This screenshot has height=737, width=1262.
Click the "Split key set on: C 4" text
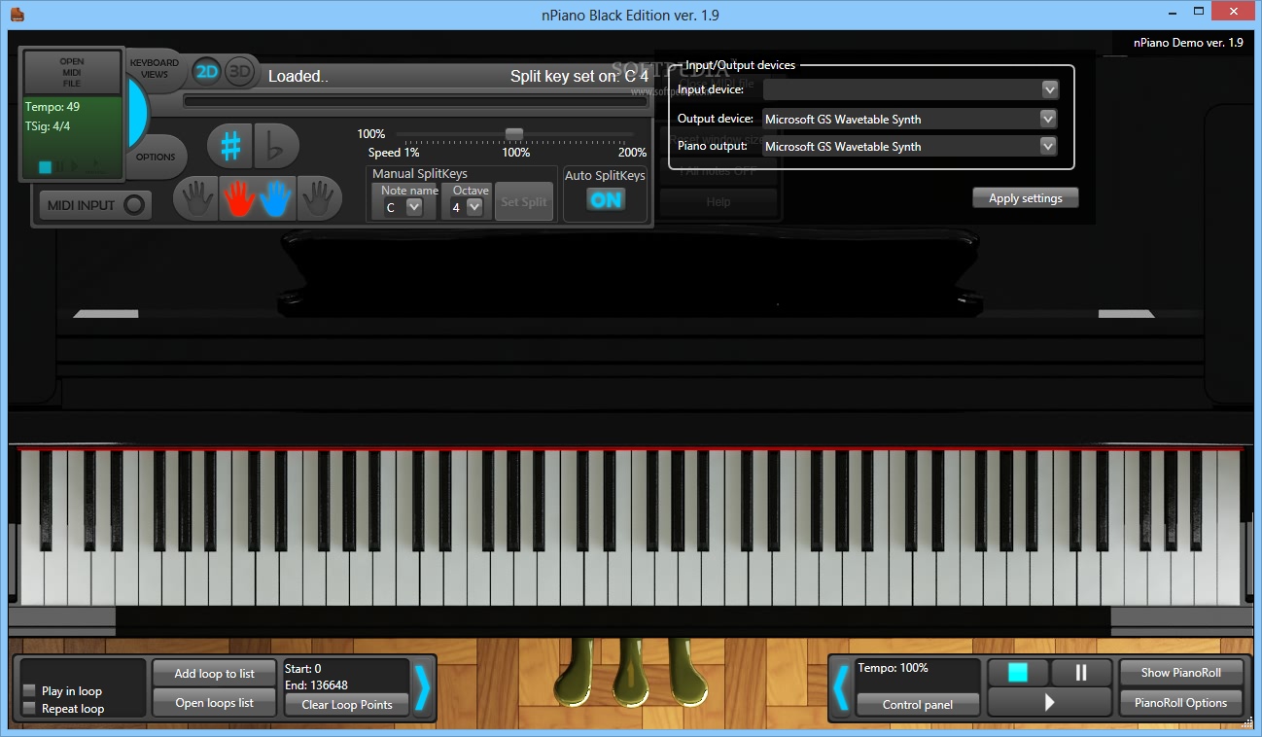579,76
